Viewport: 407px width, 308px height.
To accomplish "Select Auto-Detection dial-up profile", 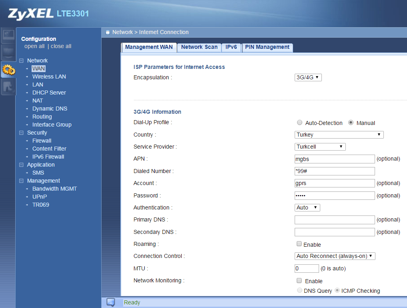I will tap(299, 123).
